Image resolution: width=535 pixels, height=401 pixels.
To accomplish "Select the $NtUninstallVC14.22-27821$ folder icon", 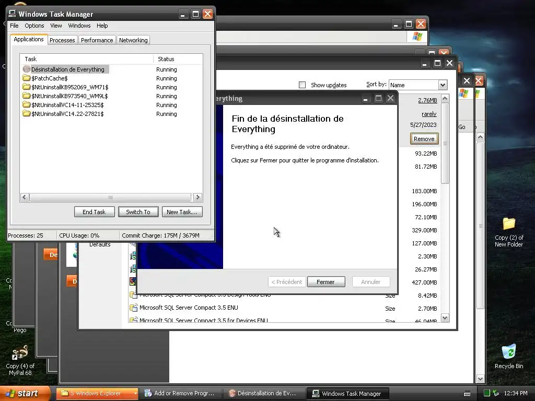I will [26, 113].
